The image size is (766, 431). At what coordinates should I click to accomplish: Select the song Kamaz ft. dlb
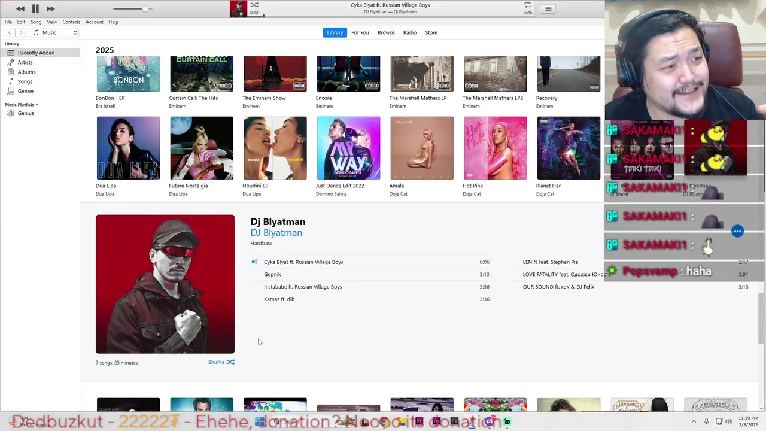pyautogui.click(x=370, y=299)
